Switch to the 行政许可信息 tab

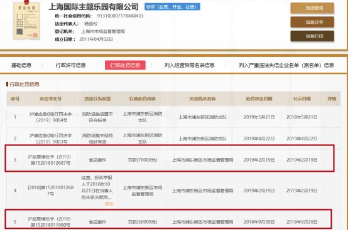(x=70, y=65)
